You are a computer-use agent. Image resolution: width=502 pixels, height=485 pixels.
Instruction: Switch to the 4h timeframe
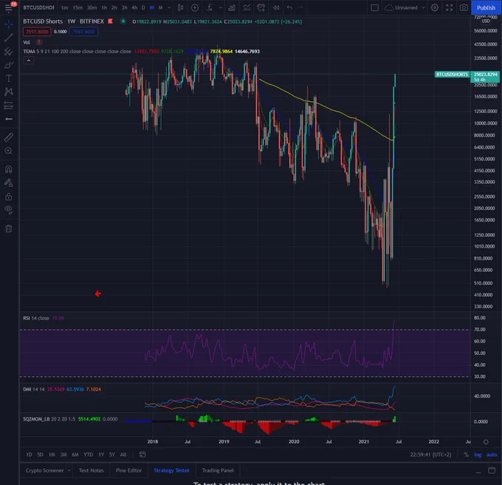[134, 7]
